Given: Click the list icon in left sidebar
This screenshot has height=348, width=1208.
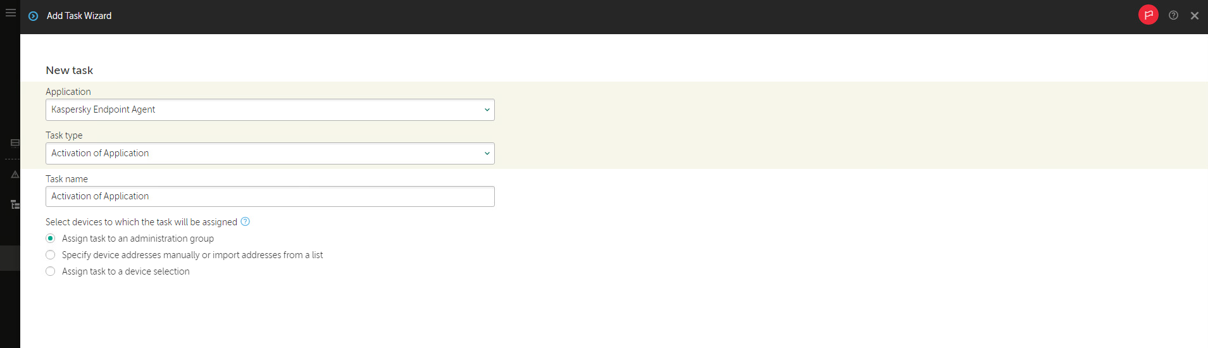Looking at the screenshot, I should click(15, 143).
